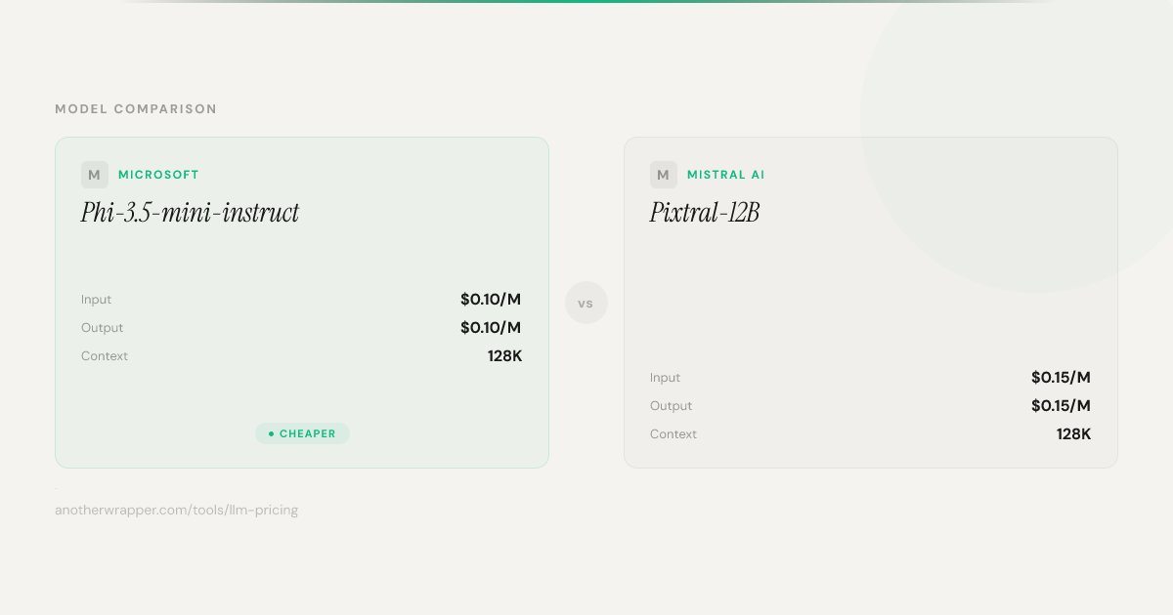Image resolution: width=1173 pixels, height=615 pixels.
Task: Click the Phi-3.5 context value 128K
Action: click(504, 356)
